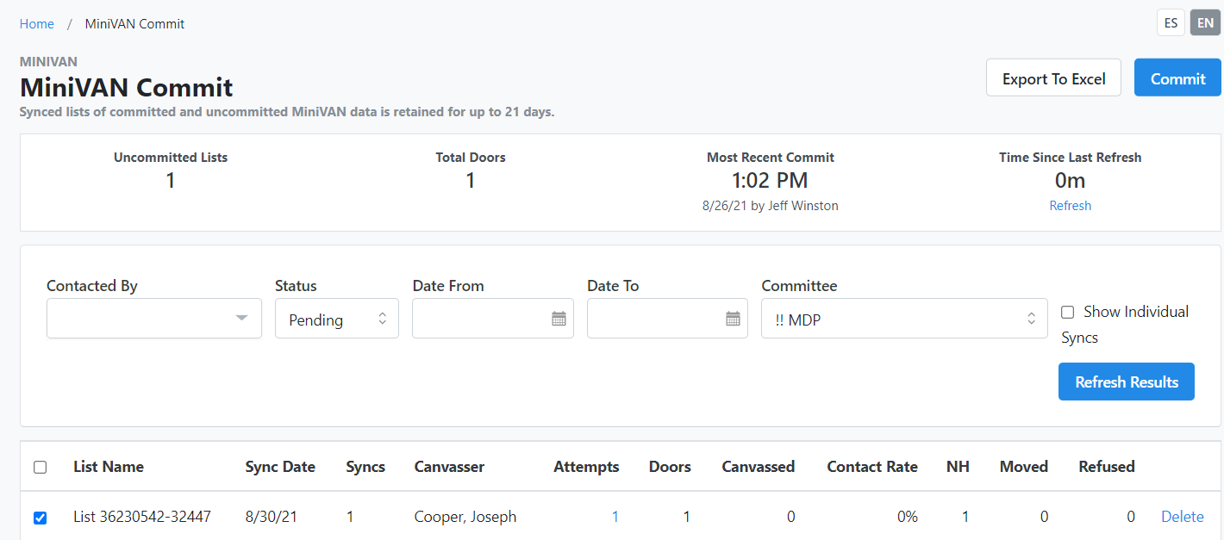1224x540 pixels.
Task: Click the 0% contact rate cell
Action: click(x=907, y=517)
